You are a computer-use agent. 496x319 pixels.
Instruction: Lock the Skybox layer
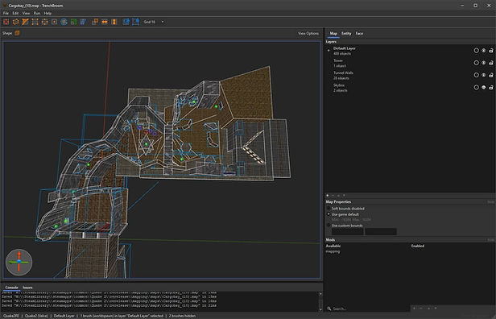point(491,87)
